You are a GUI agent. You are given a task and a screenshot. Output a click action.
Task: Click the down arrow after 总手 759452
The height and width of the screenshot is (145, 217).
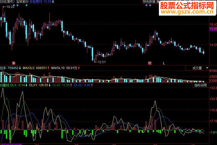tap(20, 68)
